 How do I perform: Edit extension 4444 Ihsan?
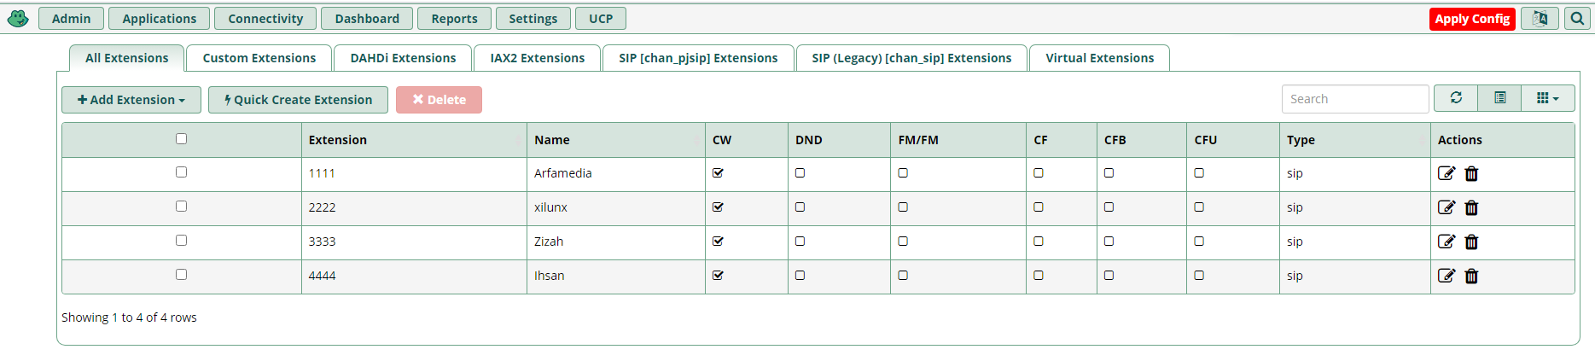[1447, 276]
